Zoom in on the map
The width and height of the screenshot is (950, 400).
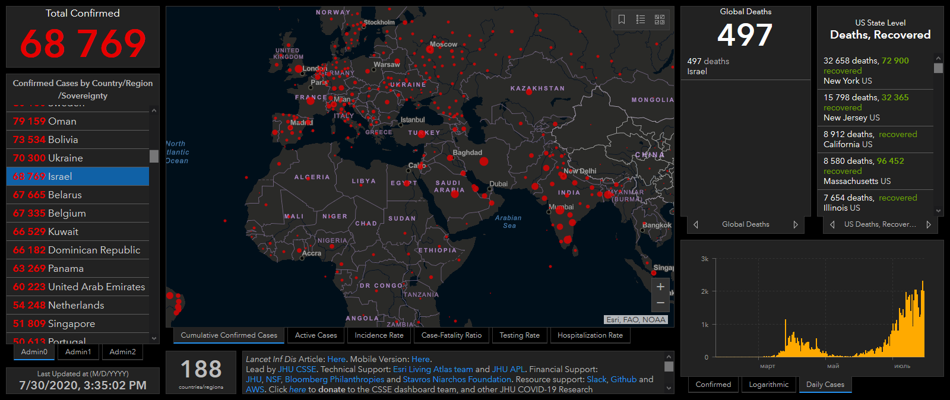(660, 287)
